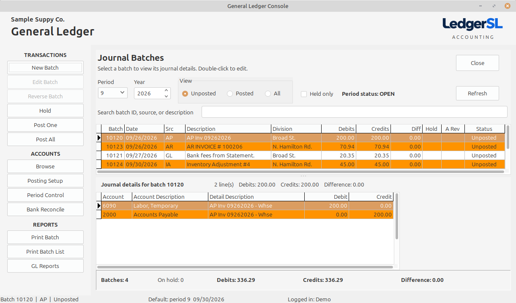Click Unposted status of batch 10124
The width and height of the screenshot is (516, 303).
[x=485, y=164]
